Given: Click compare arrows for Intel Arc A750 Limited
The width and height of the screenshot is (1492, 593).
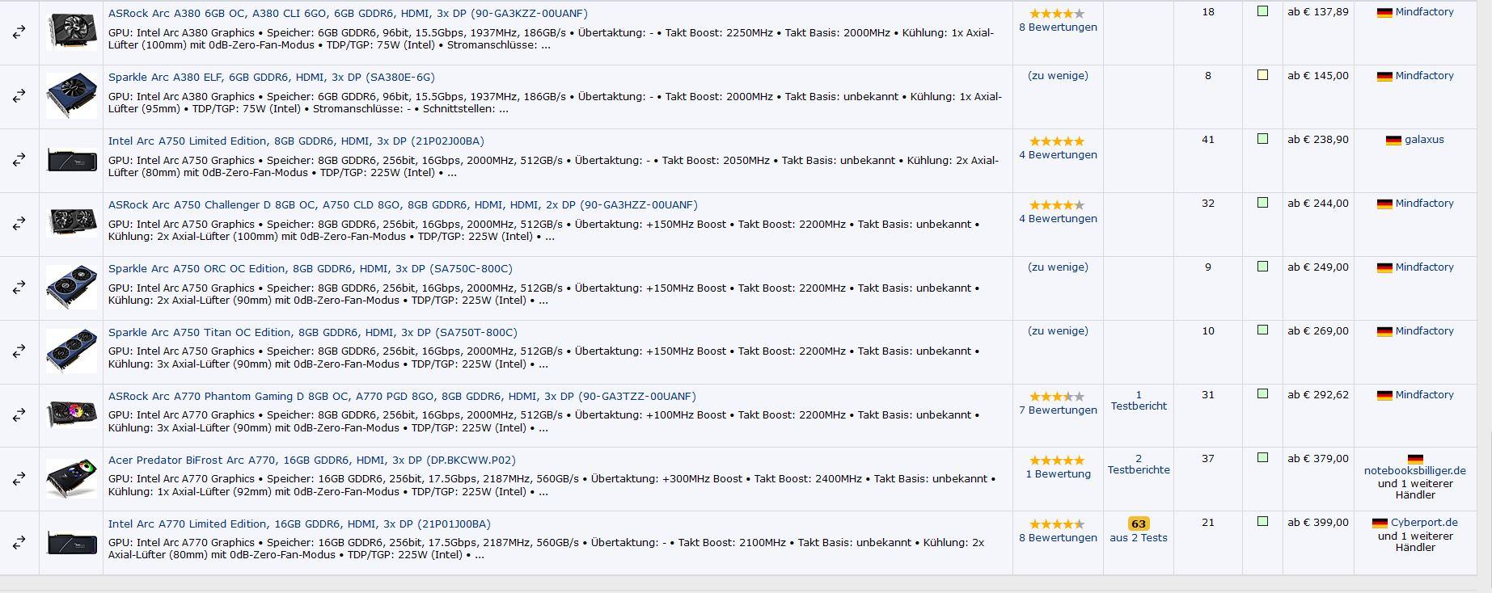Looking at the screenshot, I should [19, 160].
